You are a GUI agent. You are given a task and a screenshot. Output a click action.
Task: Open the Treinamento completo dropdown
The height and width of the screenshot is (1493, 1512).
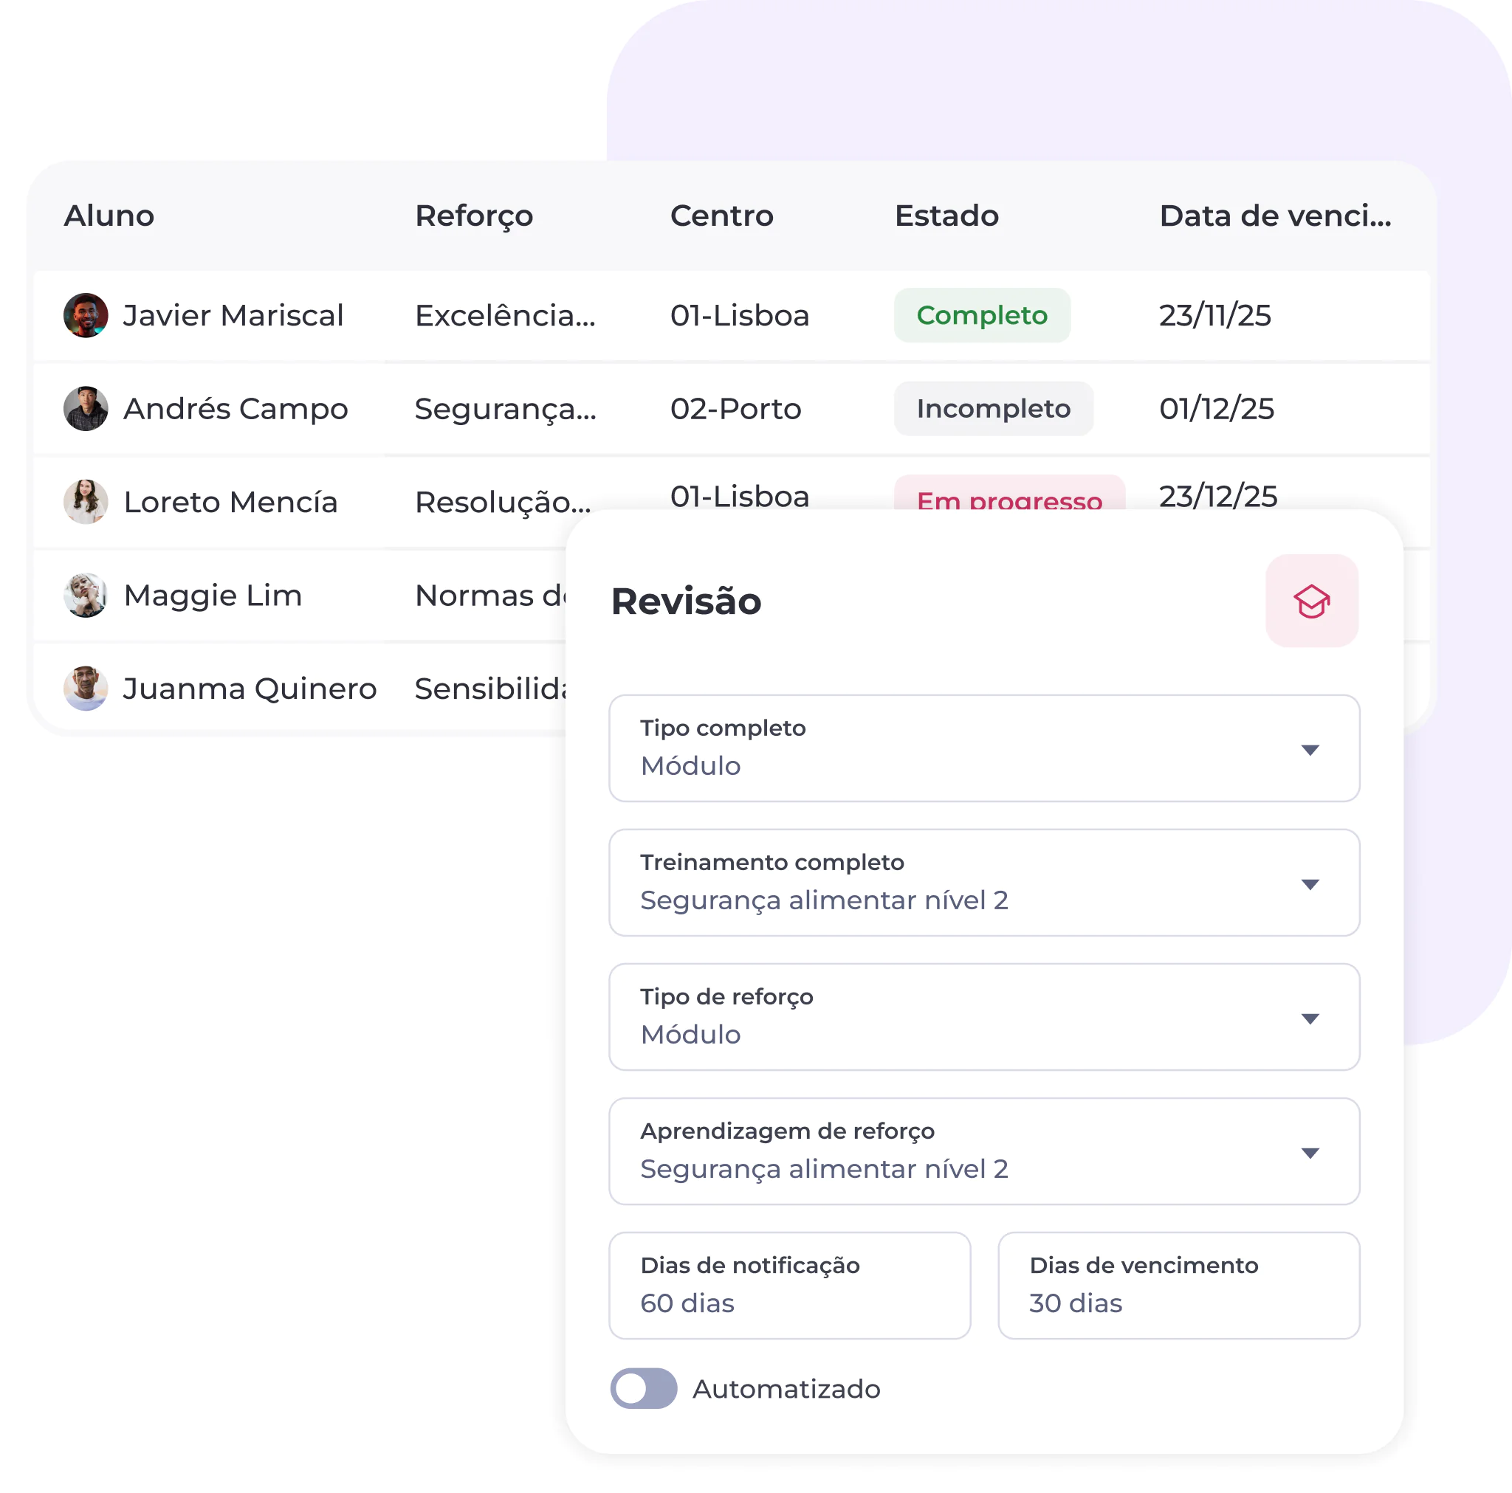(983, 883)
